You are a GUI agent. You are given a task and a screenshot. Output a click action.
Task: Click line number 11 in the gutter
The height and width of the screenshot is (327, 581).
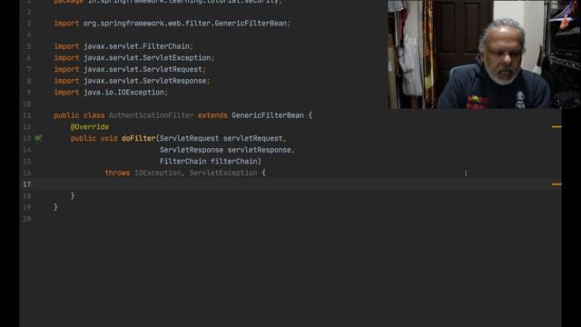click(27, 115)
